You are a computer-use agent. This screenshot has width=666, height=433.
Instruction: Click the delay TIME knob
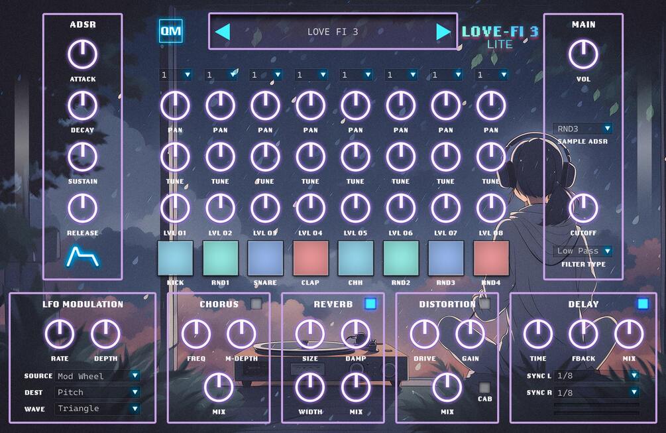coord(537,334)
